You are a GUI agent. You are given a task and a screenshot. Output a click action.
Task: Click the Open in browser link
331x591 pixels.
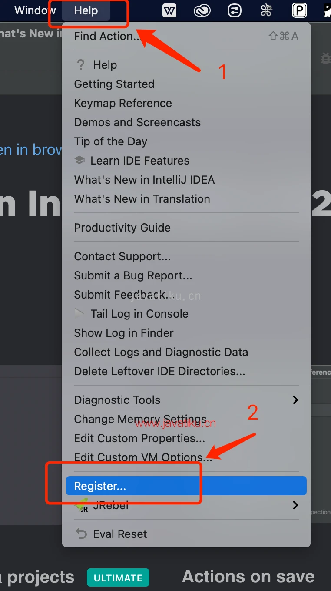(30, 150)
